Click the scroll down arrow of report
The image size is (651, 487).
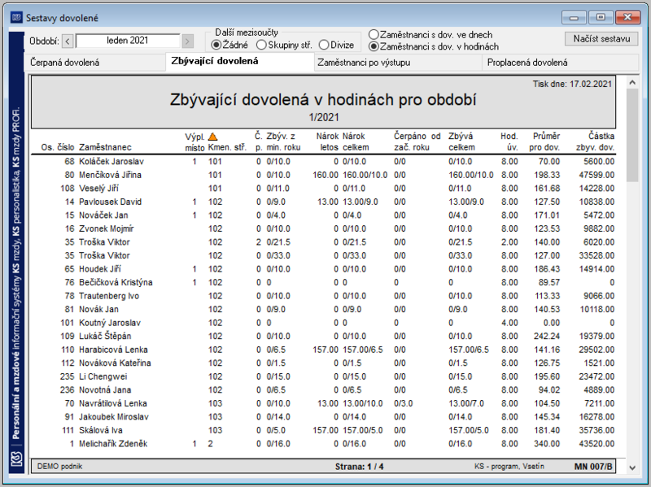point(632,467)
